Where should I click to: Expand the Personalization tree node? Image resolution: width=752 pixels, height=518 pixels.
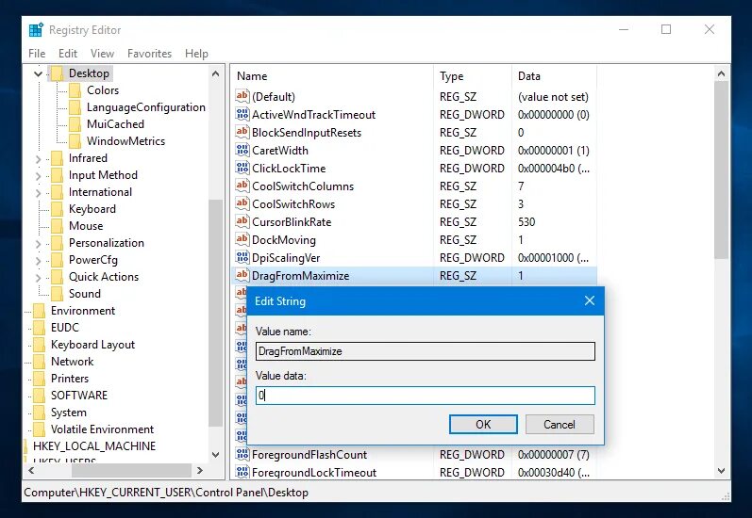pos(39,244)
